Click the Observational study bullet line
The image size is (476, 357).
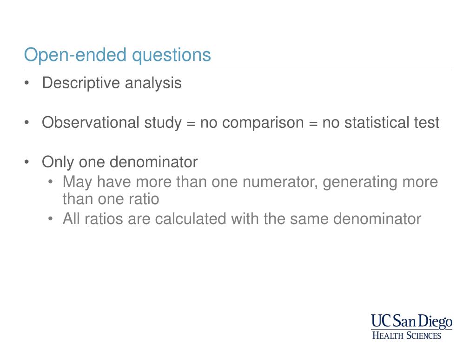[240, 123]
